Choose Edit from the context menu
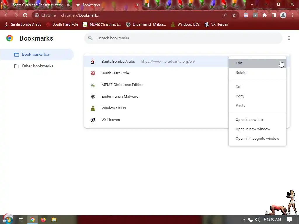 (258, 63)
